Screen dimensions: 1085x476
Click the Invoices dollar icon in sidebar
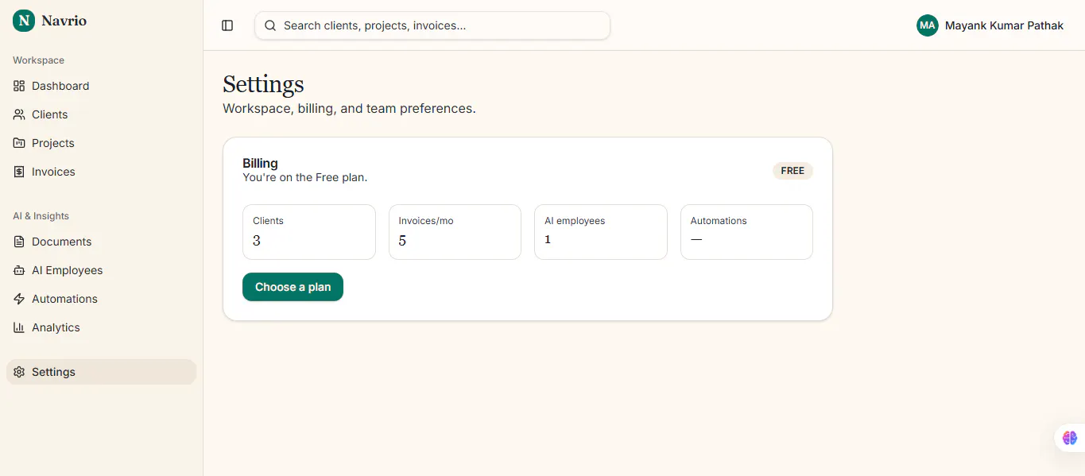click(19, 172)
